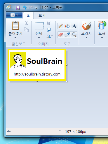Expand the 도형 dropdown arrow

[x=102, y=38]
